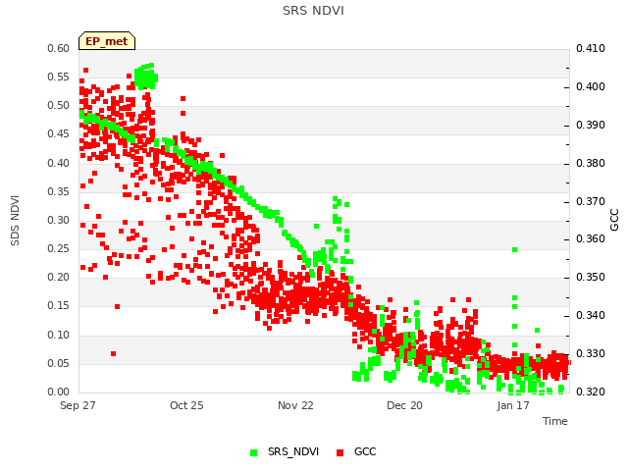Image resolution: width=628 pixels, height=471 pixels.
Task: Click the SRS NDVI chart title
Action: 313,11
